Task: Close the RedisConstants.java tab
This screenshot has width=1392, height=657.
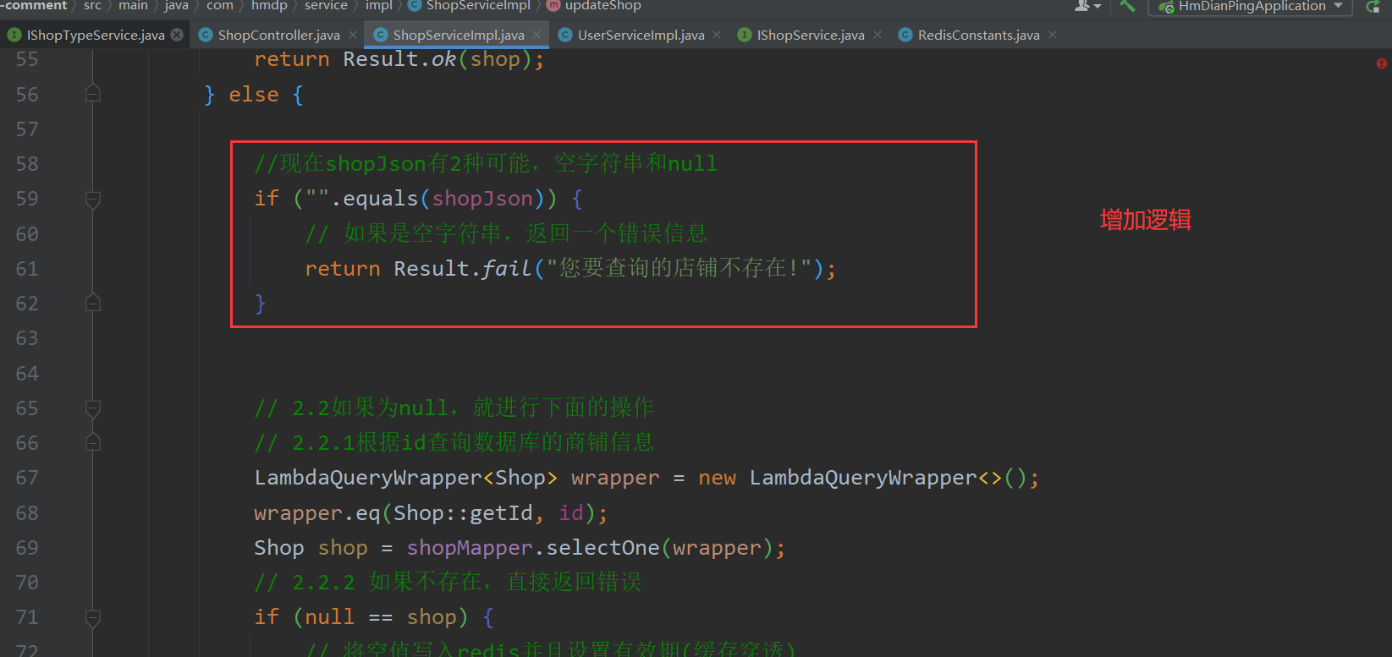Action: pyautogui.click(x=1053, y=35)
